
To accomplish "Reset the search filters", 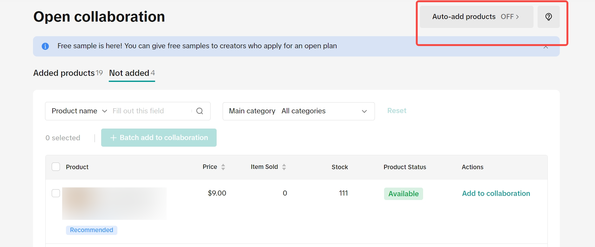I will 396,111.
